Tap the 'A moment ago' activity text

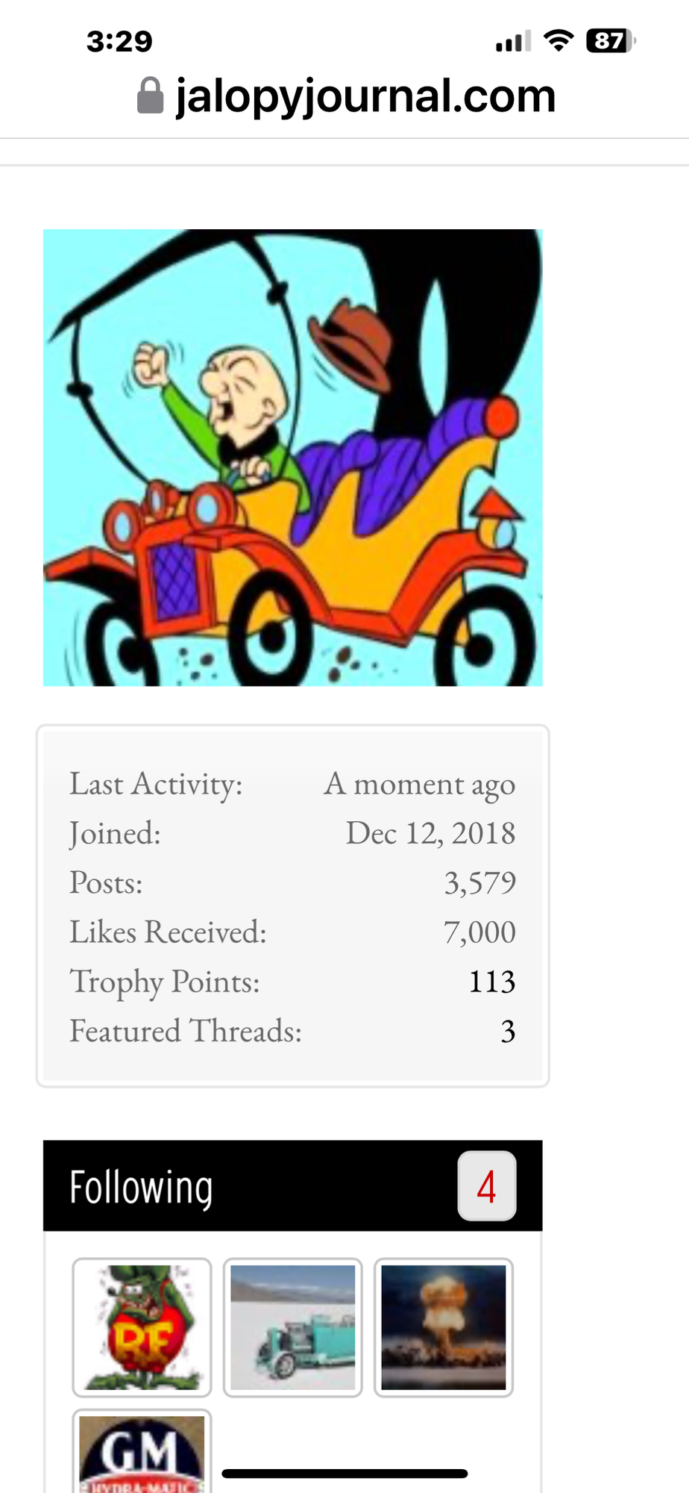419,784
